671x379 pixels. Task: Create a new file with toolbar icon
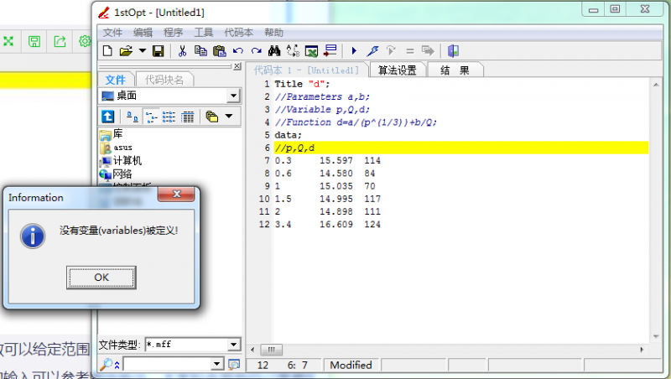(107, 51)
